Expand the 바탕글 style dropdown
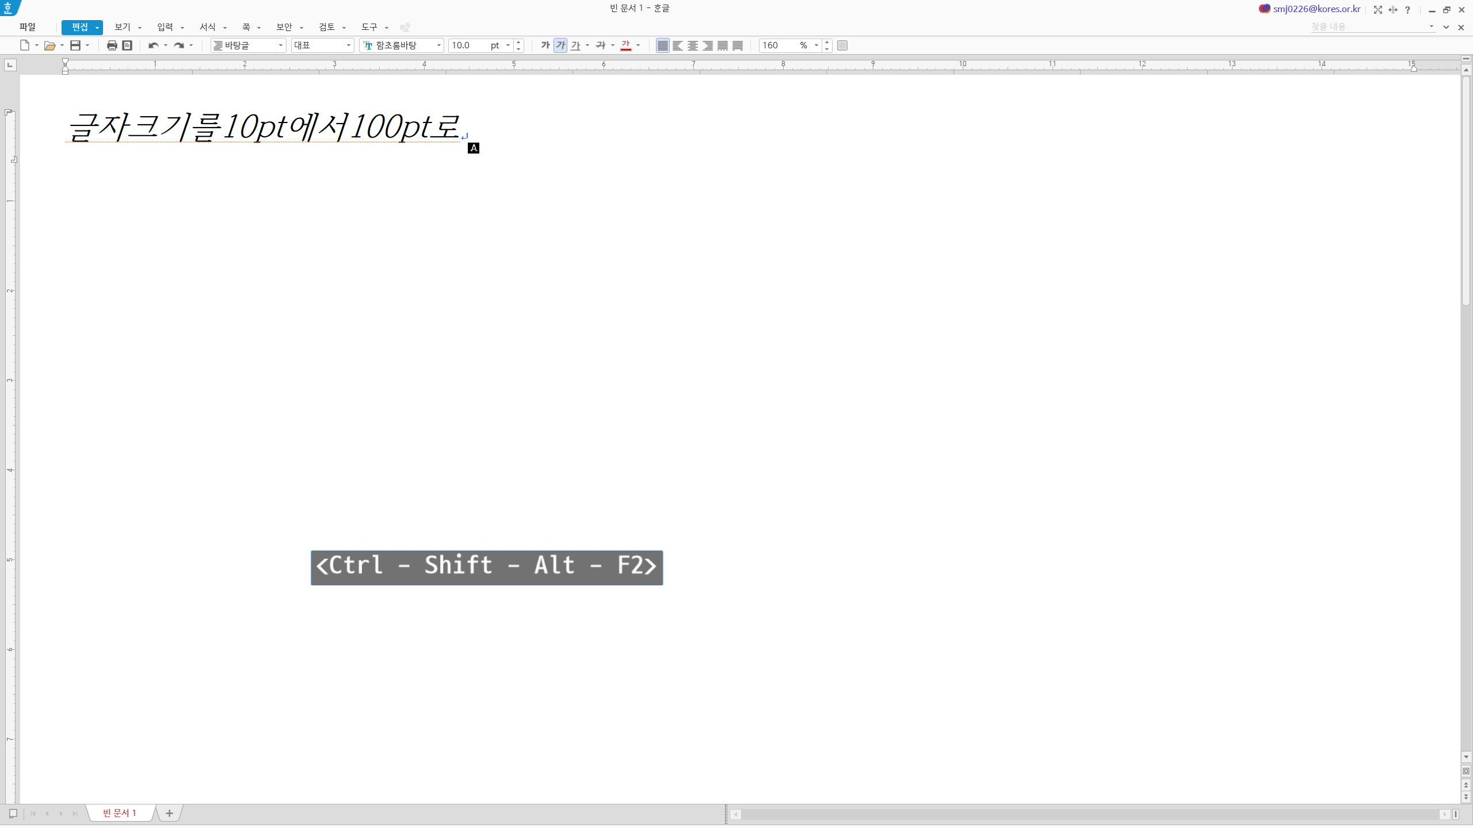Screen dimensions: 1473x828 (x=280, y=45)
